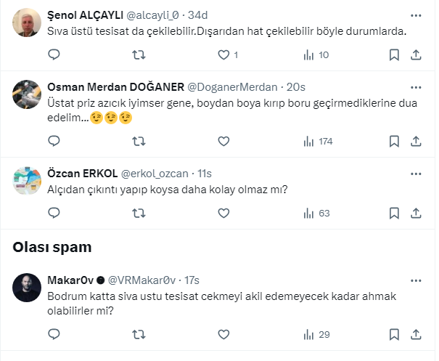
Task: Reply to Şenol ALÇAYLI's tweet
Action: coord(54,54)
